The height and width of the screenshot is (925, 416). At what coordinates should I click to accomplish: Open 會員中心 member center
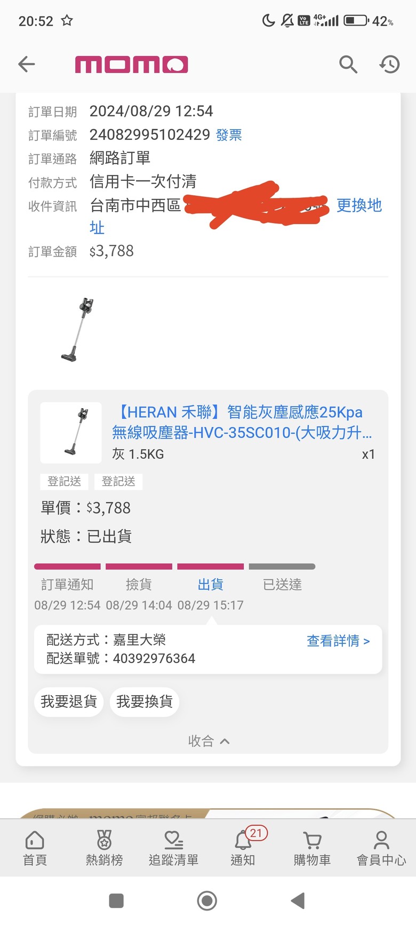[x=381, y=848]
